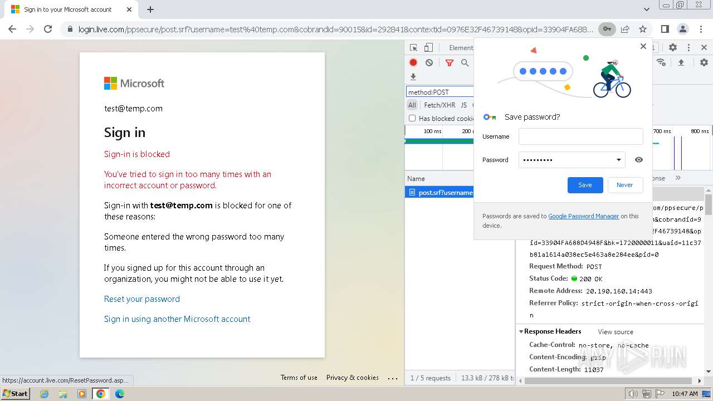The height and width of the screenshot is (401, 713).
Task: Click View source in Response Headers
Action: 616,332
